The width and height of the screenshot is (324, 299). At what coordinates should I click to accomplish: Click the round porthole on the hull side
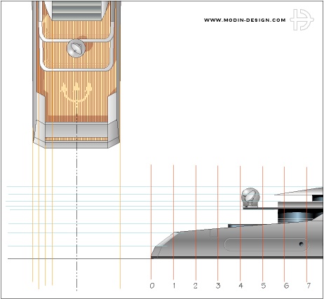click(x=301, y=244)
